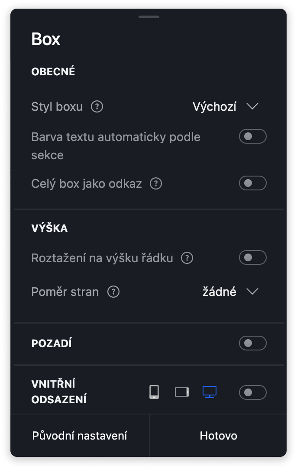Show help tooltip for Poměr stran
The image size is (297, 469).
click(113, 292)
